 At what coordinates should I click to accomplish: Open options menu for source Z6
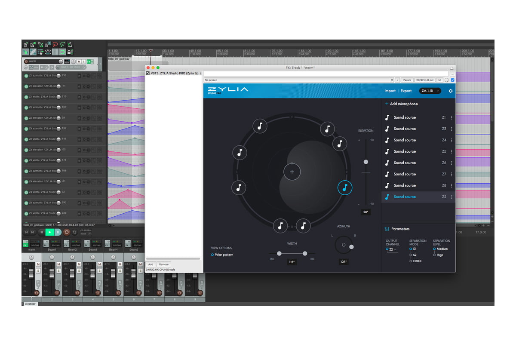[451, 163]
